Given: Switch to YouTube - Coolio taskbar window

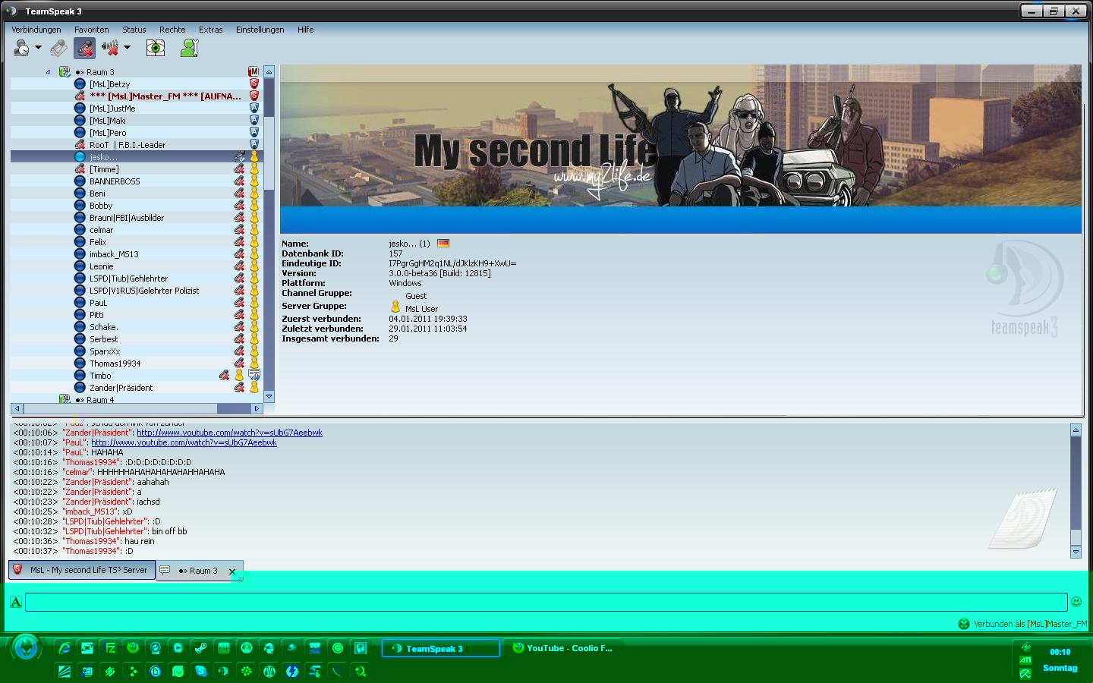Looking at the screenshot, I should 562,648.
